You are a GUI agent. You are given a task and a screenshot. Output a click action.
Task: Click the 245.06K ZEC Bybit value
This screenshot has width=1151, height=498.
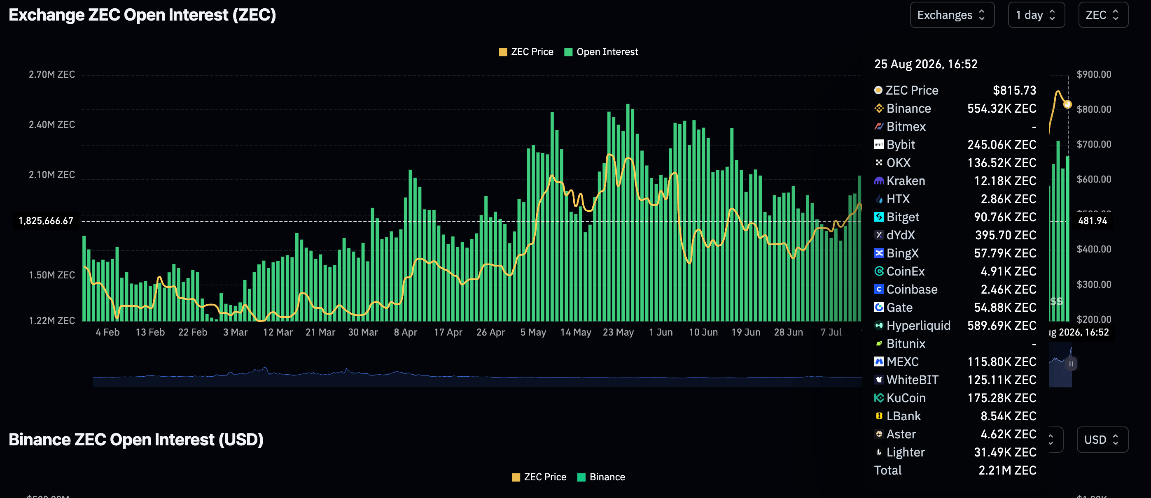pos(1002,145)
